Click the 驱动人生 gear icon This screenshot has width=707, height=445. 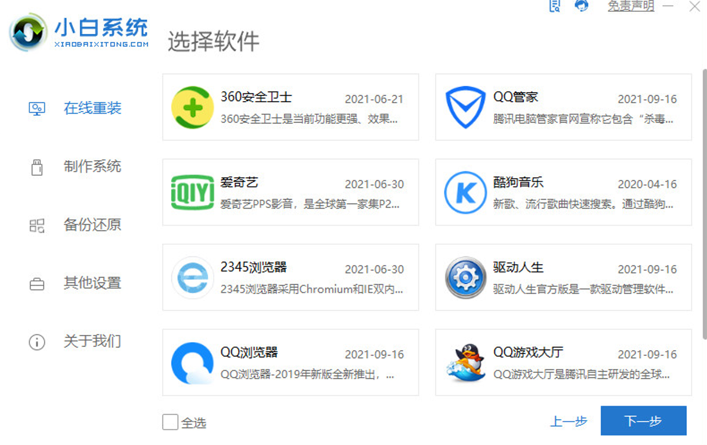(x=465, y=278)
